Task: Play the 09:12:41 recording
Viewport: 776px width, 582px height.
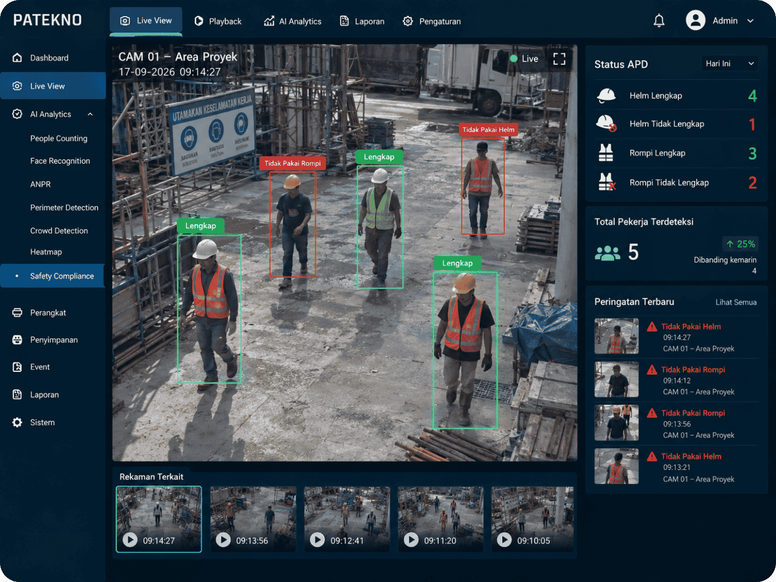Action: pos(317,540)
